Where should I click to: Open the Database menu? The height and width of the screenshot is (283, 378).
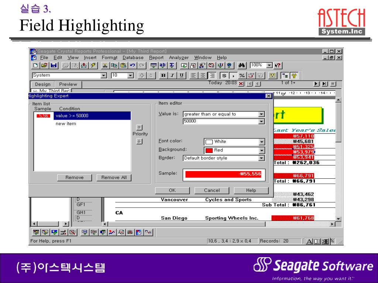pyautogui.click(x=133, y=57)
